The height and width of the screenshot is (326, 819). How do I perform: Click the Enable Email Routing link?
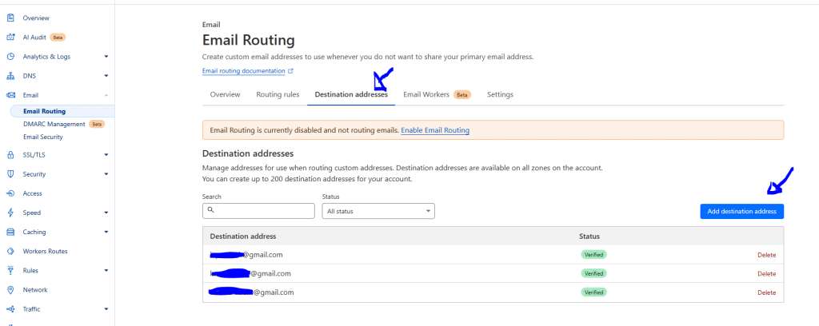(x=434, y=130)
